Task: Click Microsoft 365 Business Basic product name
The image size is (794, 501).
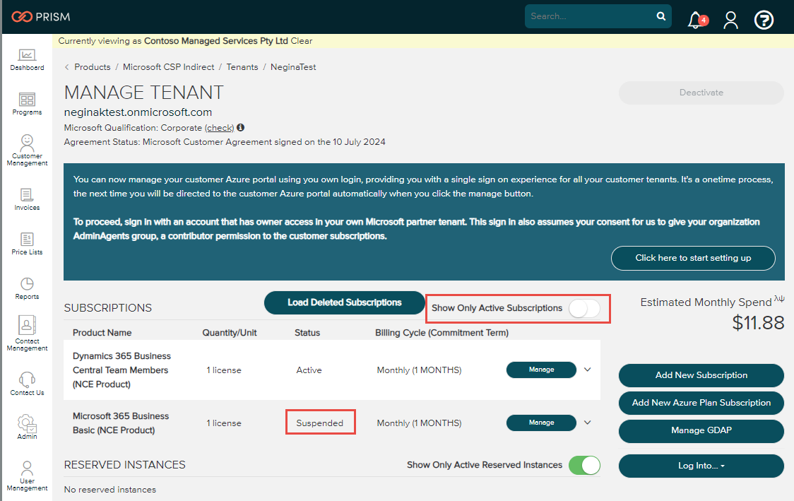Action: click(121, 423)
